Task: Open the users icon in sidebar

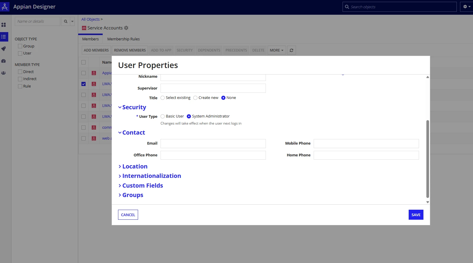Action: (4, 73)
